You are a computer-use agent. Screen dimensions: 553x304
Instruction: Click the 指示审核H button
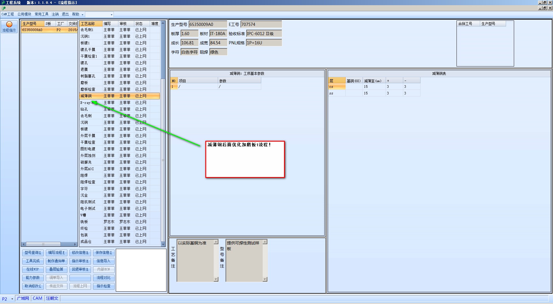[x=80, y=261]
